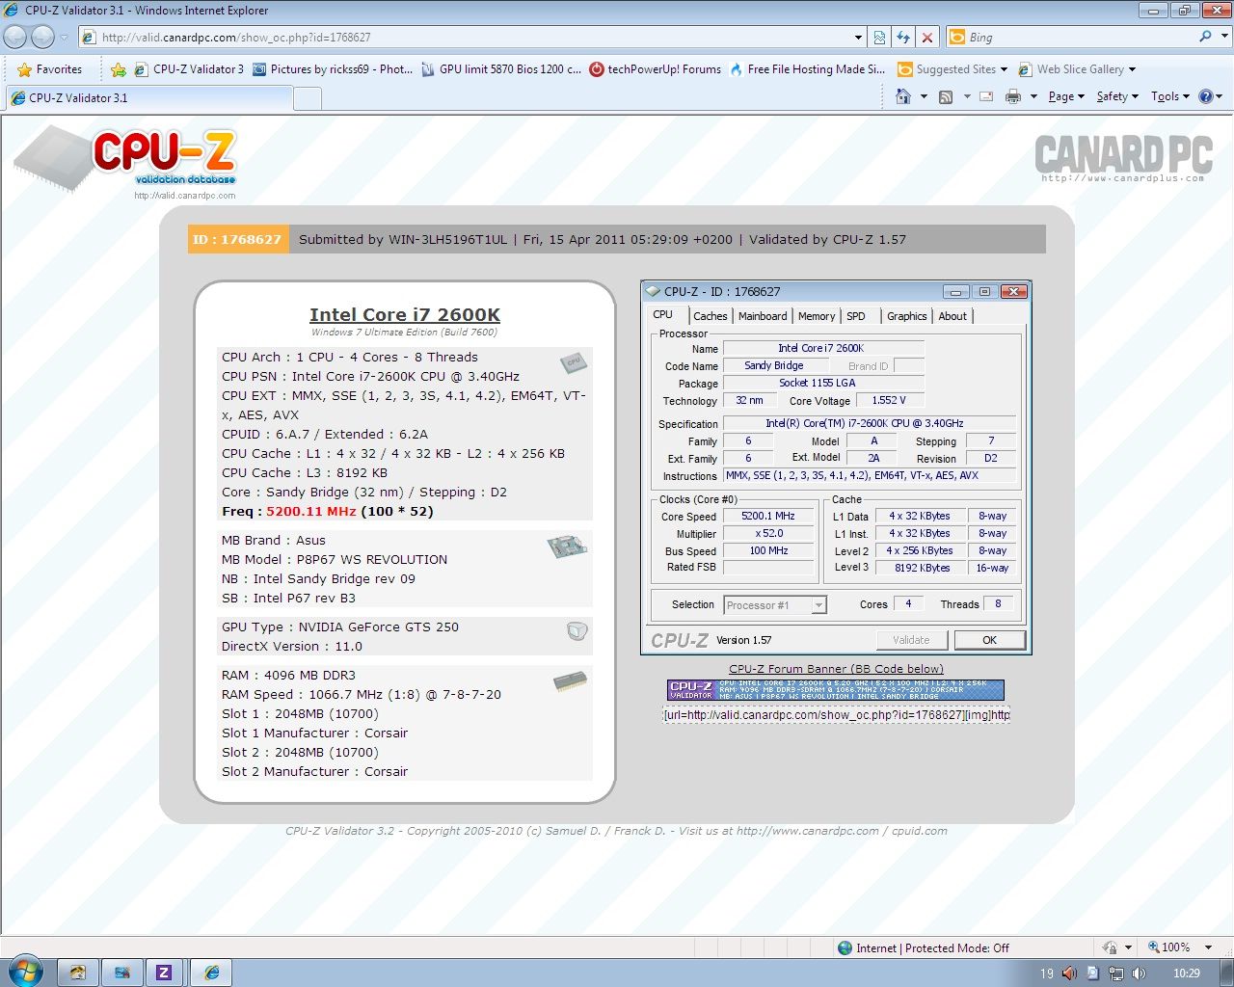
Task: Open the CPU-Z taskbar icon with Z
Action: tap(164, 973)
